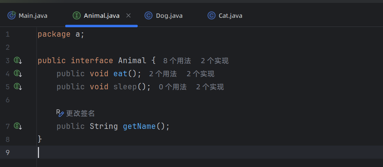Click line number 6 in the gutter
The image size is (383, 167).
coord(8,100)
